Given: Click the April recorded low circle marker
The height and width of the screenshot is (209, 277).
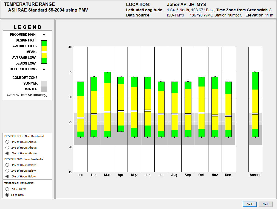Looking at the screenshot, I should coord(121,132).
